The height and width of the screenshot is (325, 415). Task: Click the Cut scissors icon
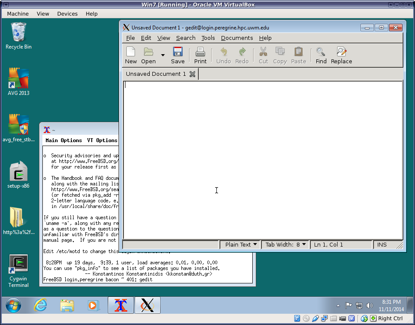pyautogui.click(x=264, y=55)
